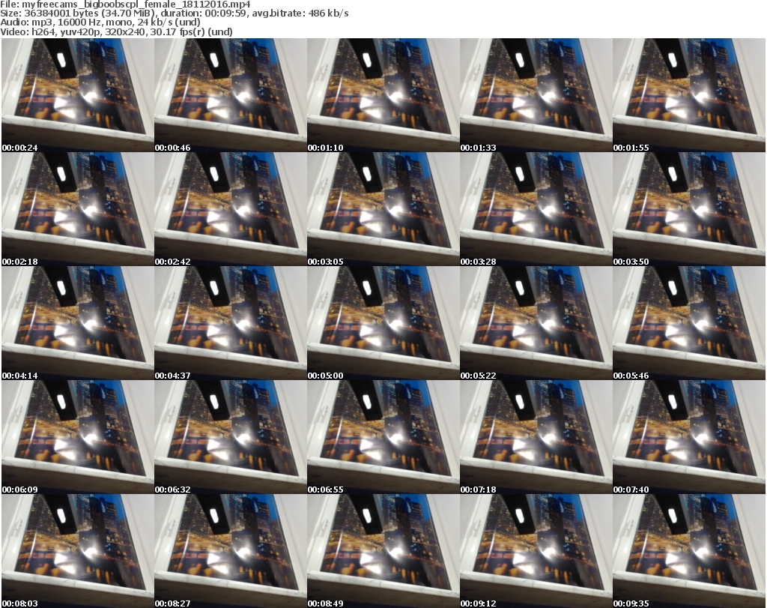Image resolution: width=767 pixels, height=608 pixels.
Task: View the thumbnail frame at 00:05:22
Action: click(x=536, y=323)
